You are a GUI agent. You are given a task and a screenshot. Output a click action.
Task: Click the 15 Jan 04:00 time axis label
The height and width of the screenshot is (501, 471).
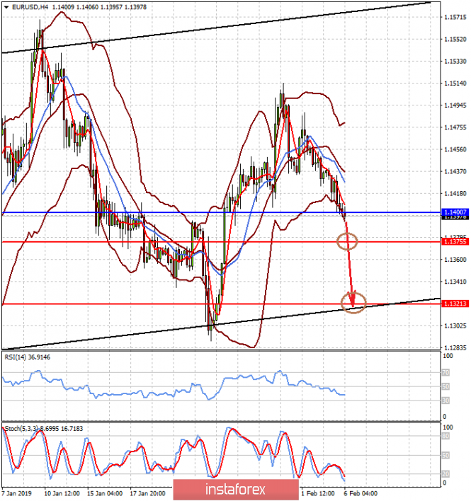105,494
